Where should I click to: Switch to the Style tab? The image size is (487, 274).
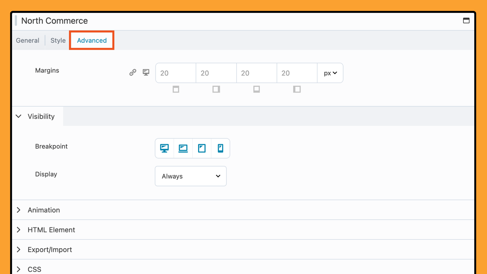pyautogui.click(x=58, y=40)
